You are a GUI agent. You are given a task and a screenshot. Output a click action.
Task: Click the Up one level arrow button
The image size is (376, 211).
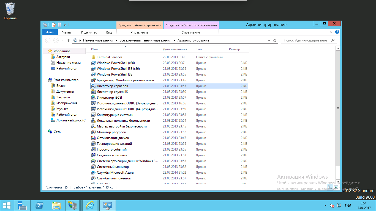point(69,40)
